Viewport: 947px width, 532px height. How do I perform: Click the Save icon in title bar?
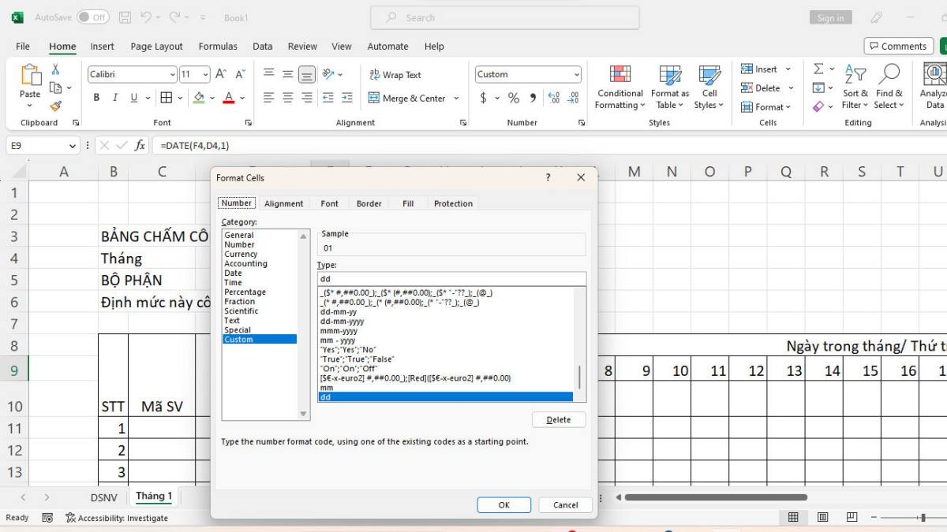pos(125,17)
